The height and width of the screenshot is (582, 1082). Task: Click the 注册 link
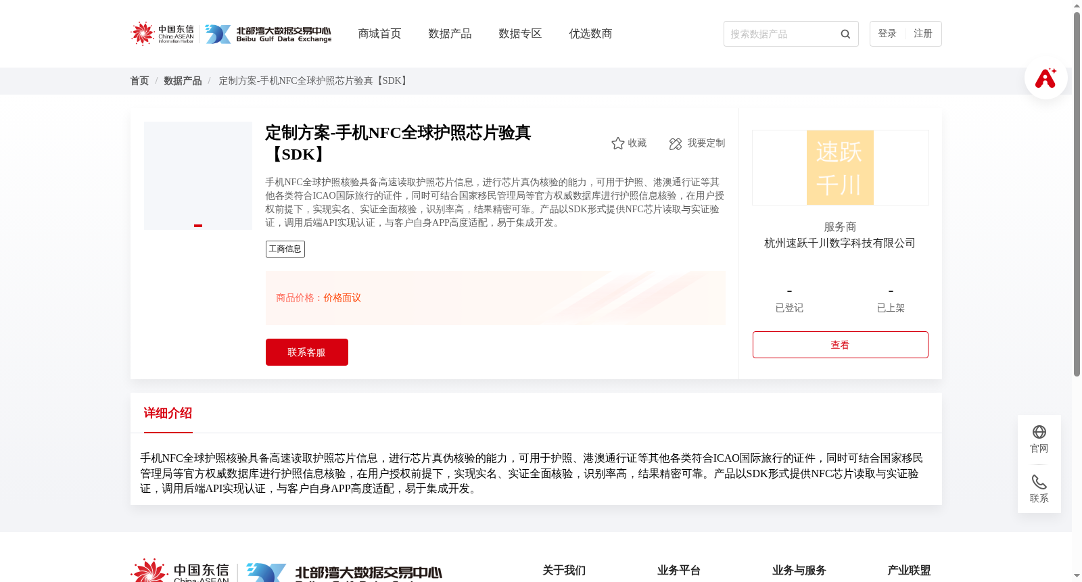click(923, 34)
